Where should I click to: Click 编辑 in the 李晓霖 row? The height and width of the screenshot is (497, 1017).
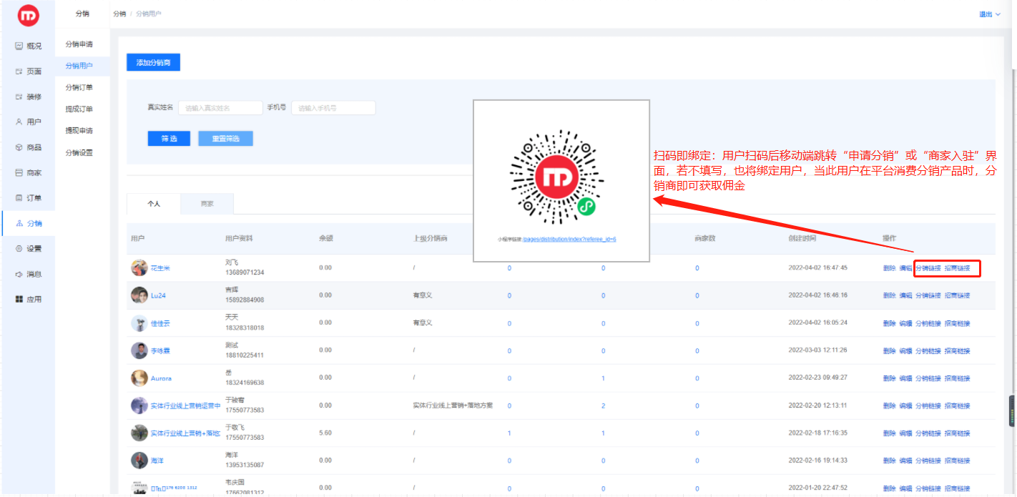click(x=905, y=350)
